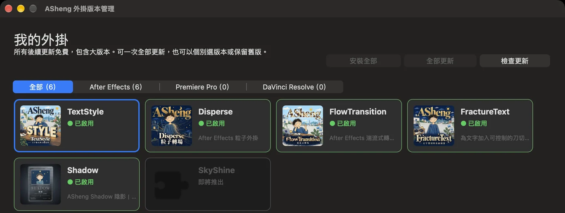The height and width of the screenshot is (213, 565).
Task: Click the green status dot on Disperse
Action: 201,123
